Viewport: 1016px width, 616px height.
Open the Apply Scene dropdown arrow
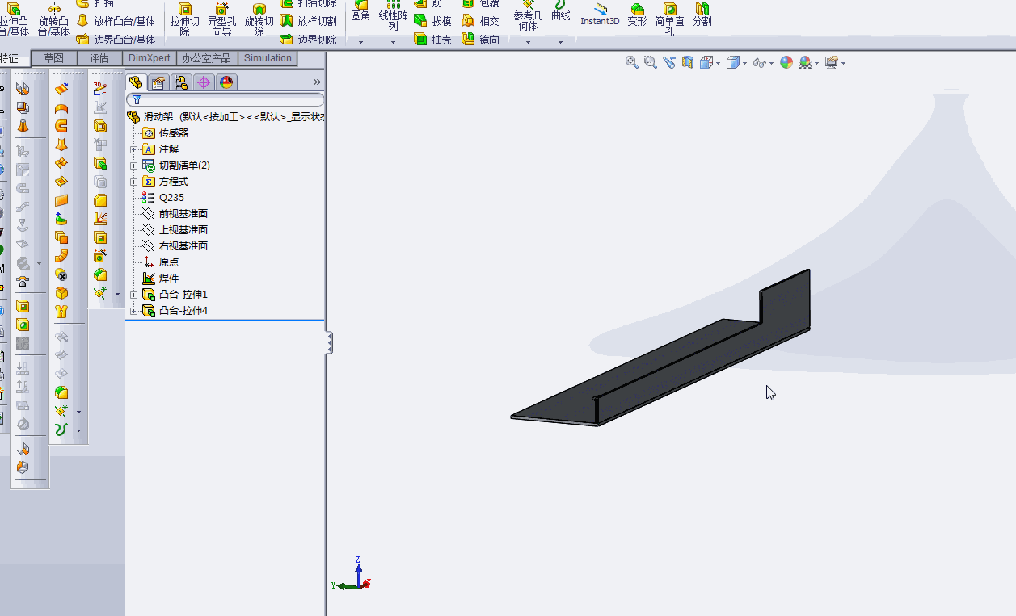(x=817, y=63)
